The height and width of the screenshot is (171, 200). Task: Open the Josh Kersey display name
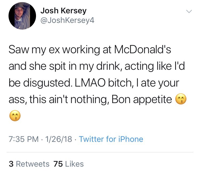(63, 11)
